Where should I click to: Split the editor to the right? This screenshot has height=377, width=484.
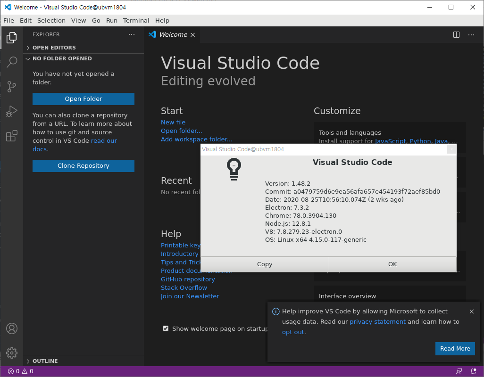pos(456,35)
